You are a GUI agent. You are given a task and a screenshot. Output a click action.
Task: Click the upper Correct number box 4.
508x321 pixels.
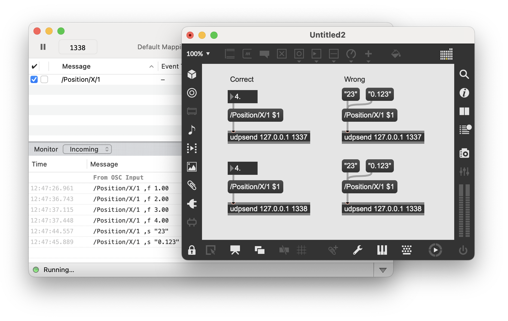coord(243,97)
